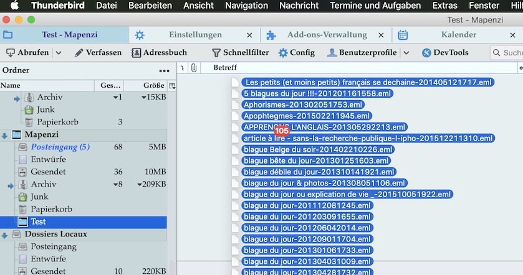
Task: Open the Abrufen dropdown arrow
Action: pos(59,53)
